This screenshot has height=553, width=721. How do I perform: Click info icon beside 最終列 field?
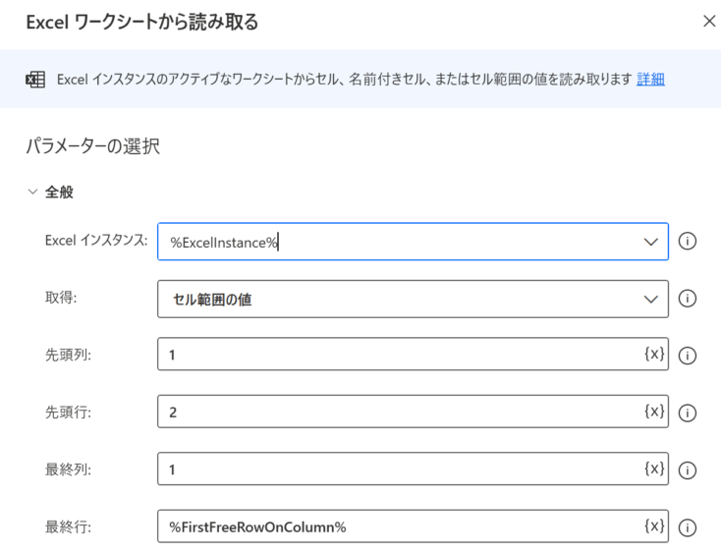tap(687, 470)
